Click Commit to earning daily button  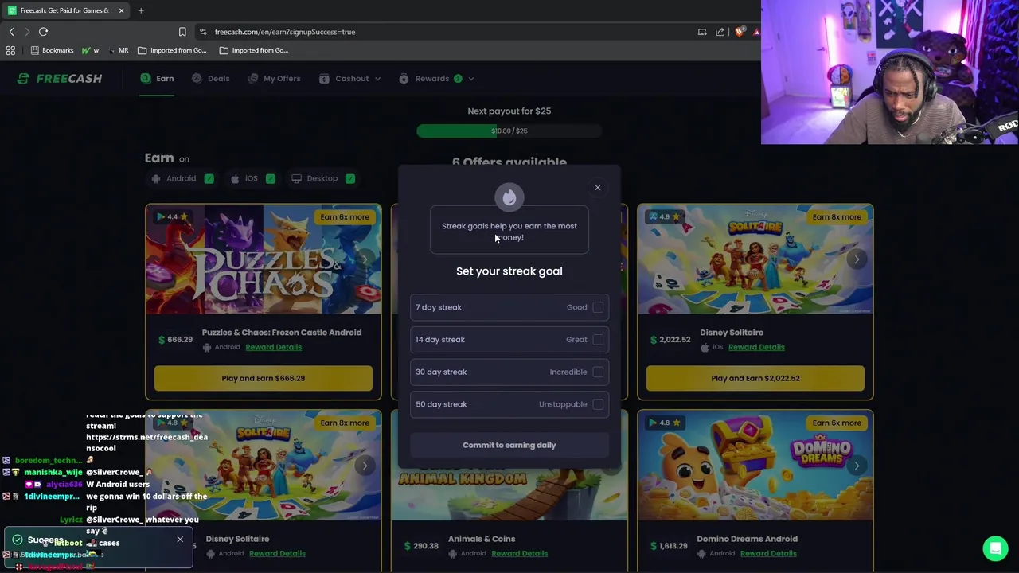(x=509, y=445)
